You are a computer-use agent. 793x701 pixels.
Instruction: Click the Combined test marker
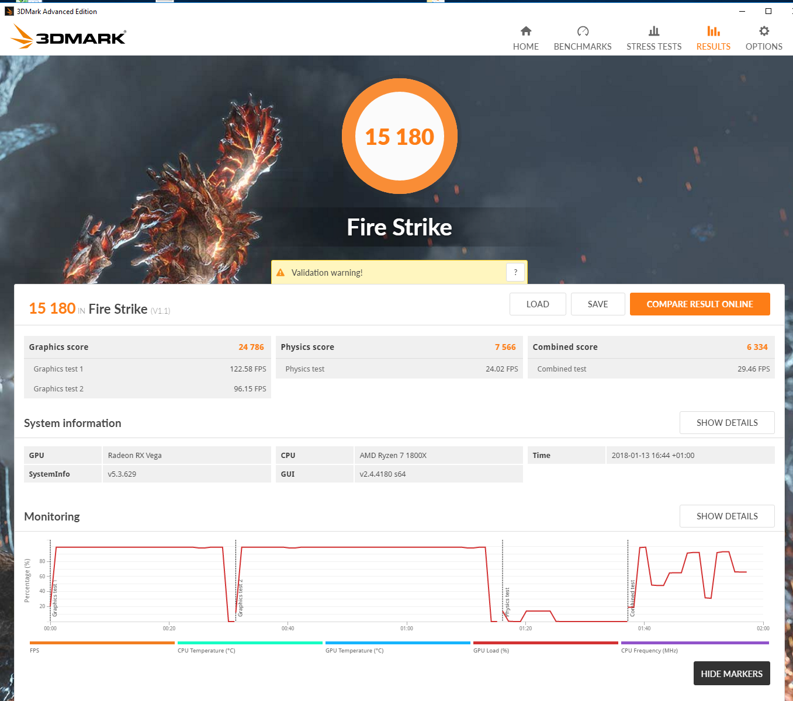pyautogui.click(x=632, y=598)
